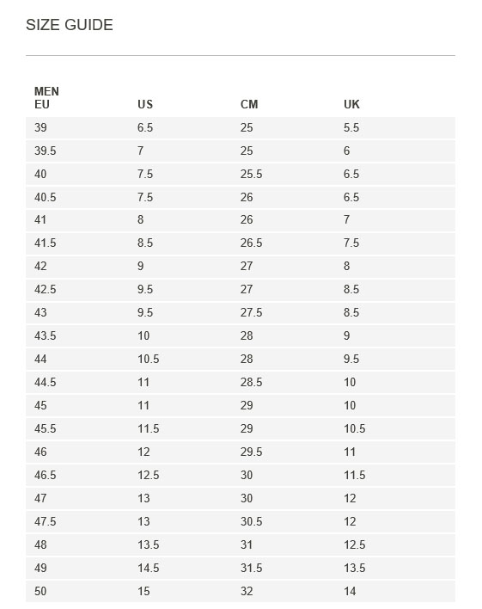
Task: Select the EU 50 row
Action: click(x=241, y=592)
